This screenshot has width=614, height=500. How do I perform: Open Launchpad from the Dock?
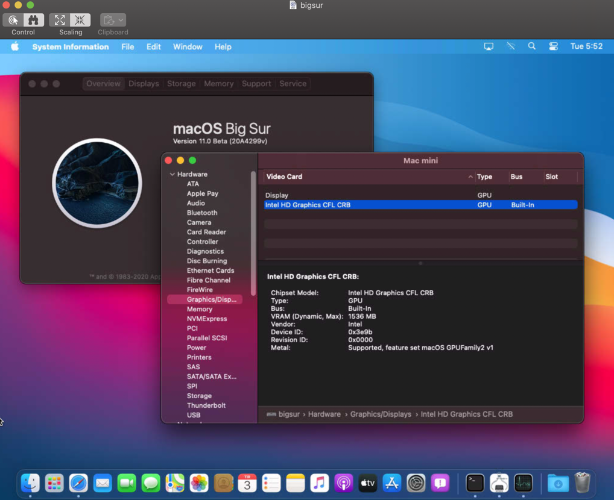[54, 483]
